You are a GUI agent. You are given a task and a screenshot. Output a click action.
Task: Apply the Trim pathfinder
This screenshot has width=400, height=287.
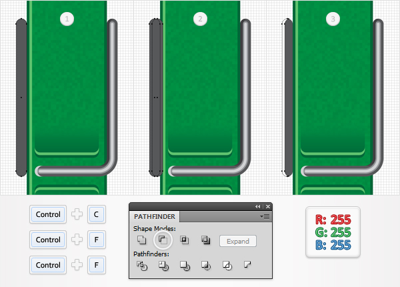click(x=163, y=266)
